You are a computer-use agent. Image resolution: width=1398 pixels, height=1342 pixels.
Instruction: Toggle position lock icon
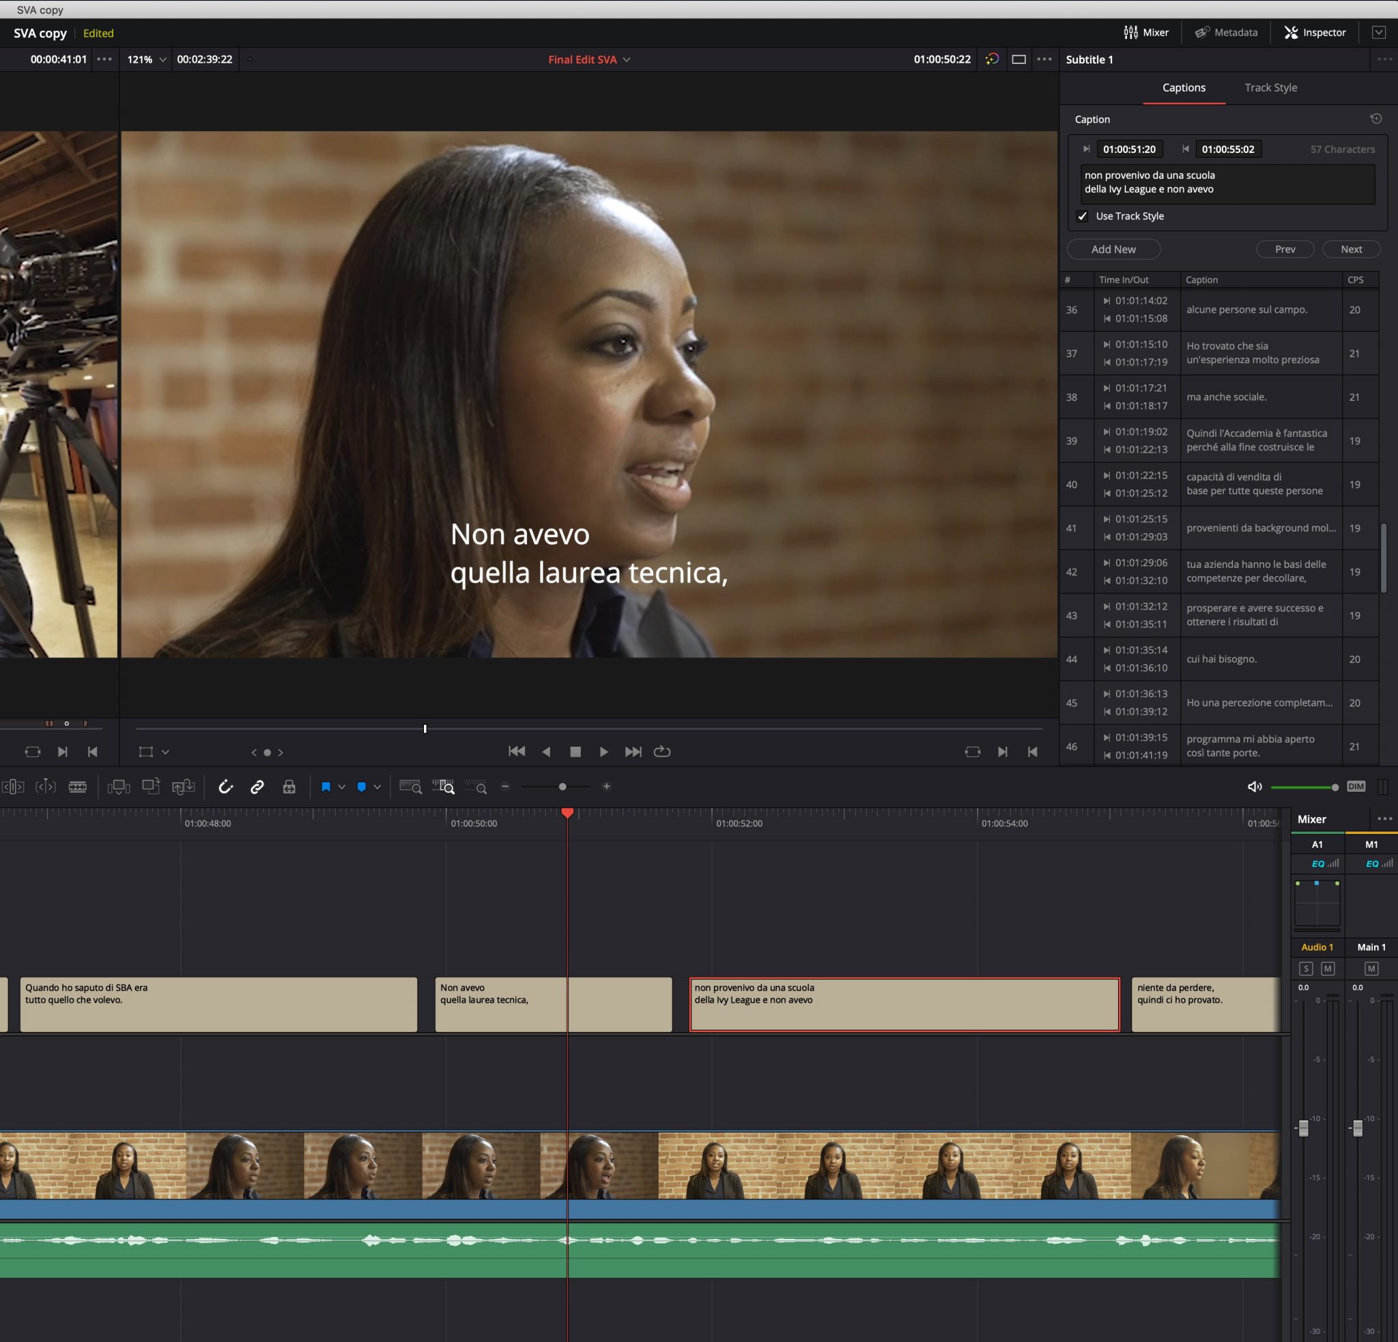tap(289, 786)
